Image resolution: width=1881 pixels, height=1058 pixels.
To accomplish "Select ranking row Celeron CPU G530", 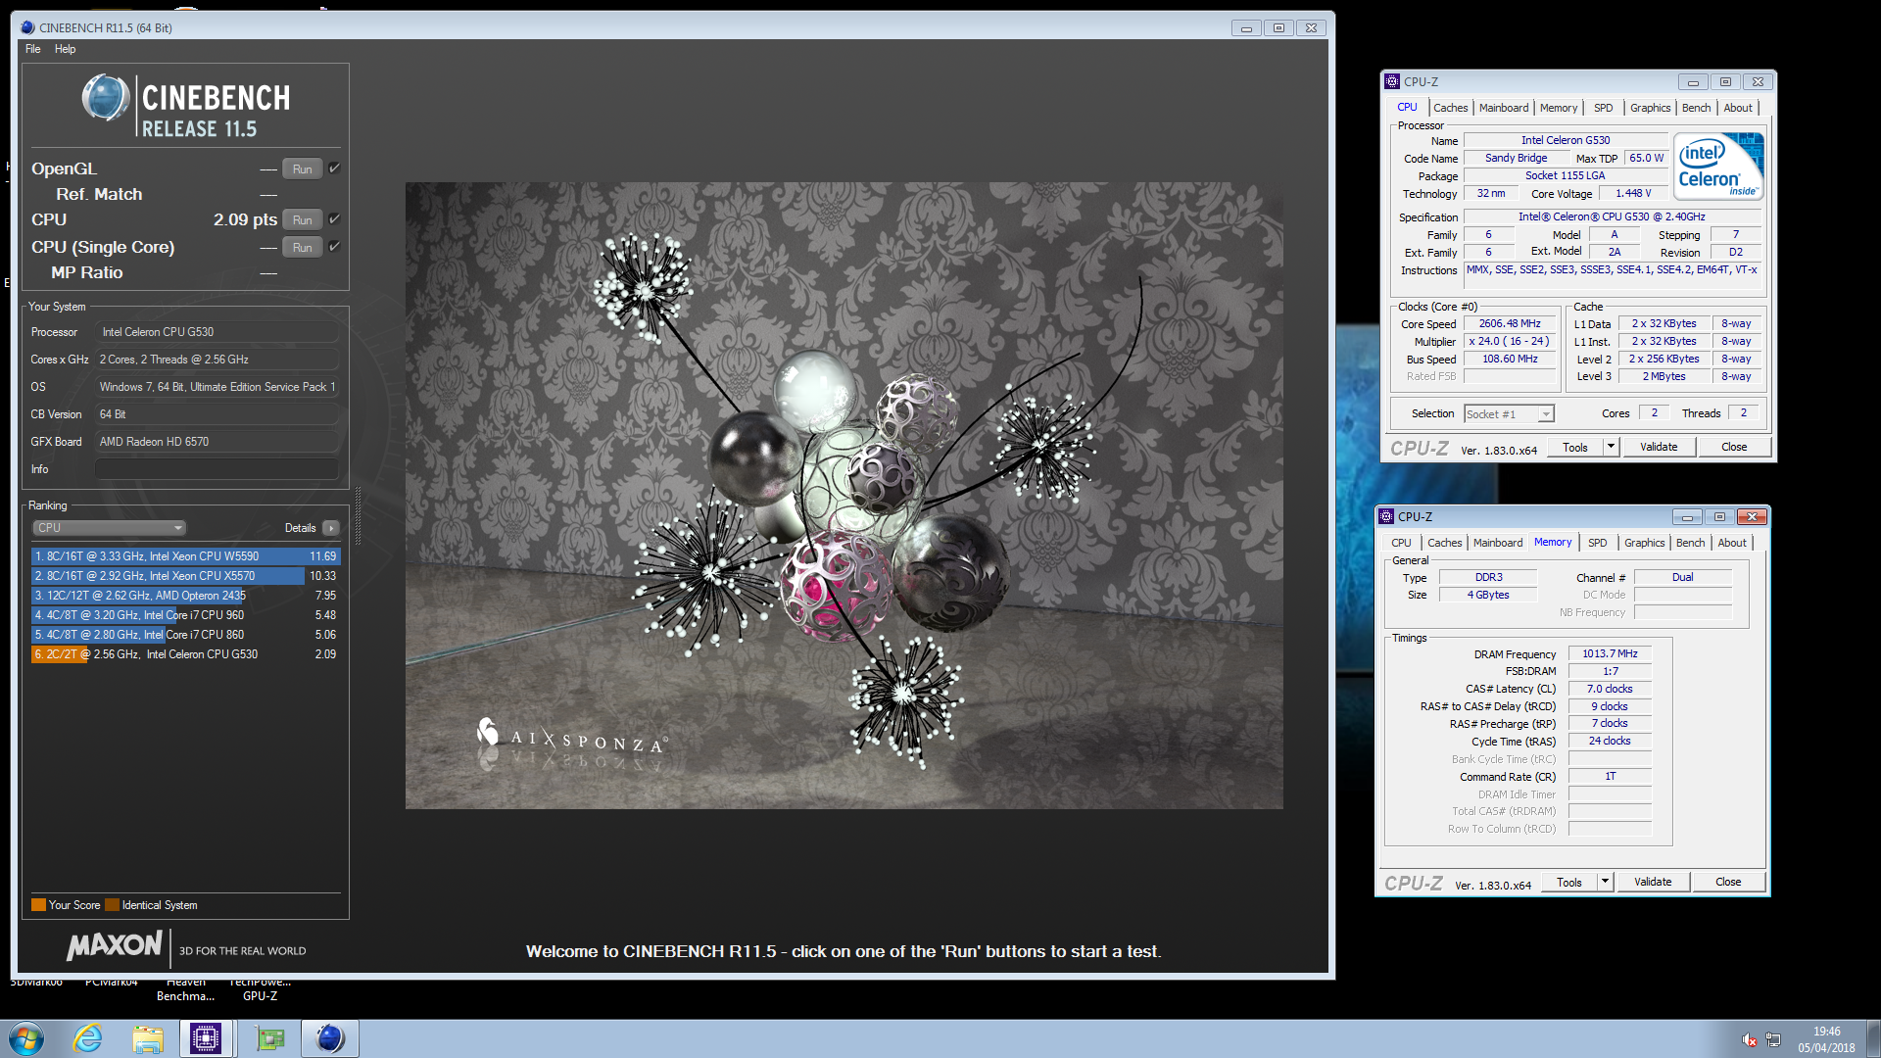I will [x=185, y=654].
